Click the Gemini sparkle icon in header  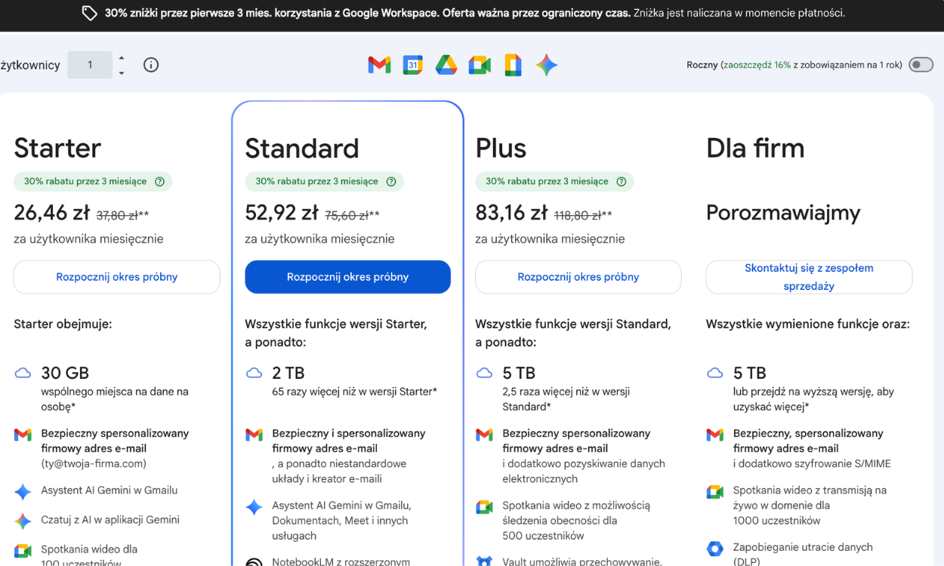pos(547,65)
